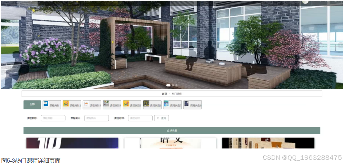343x163 pixels.
Task: Click the 查询 search button
Action: [x=161, y=118]
